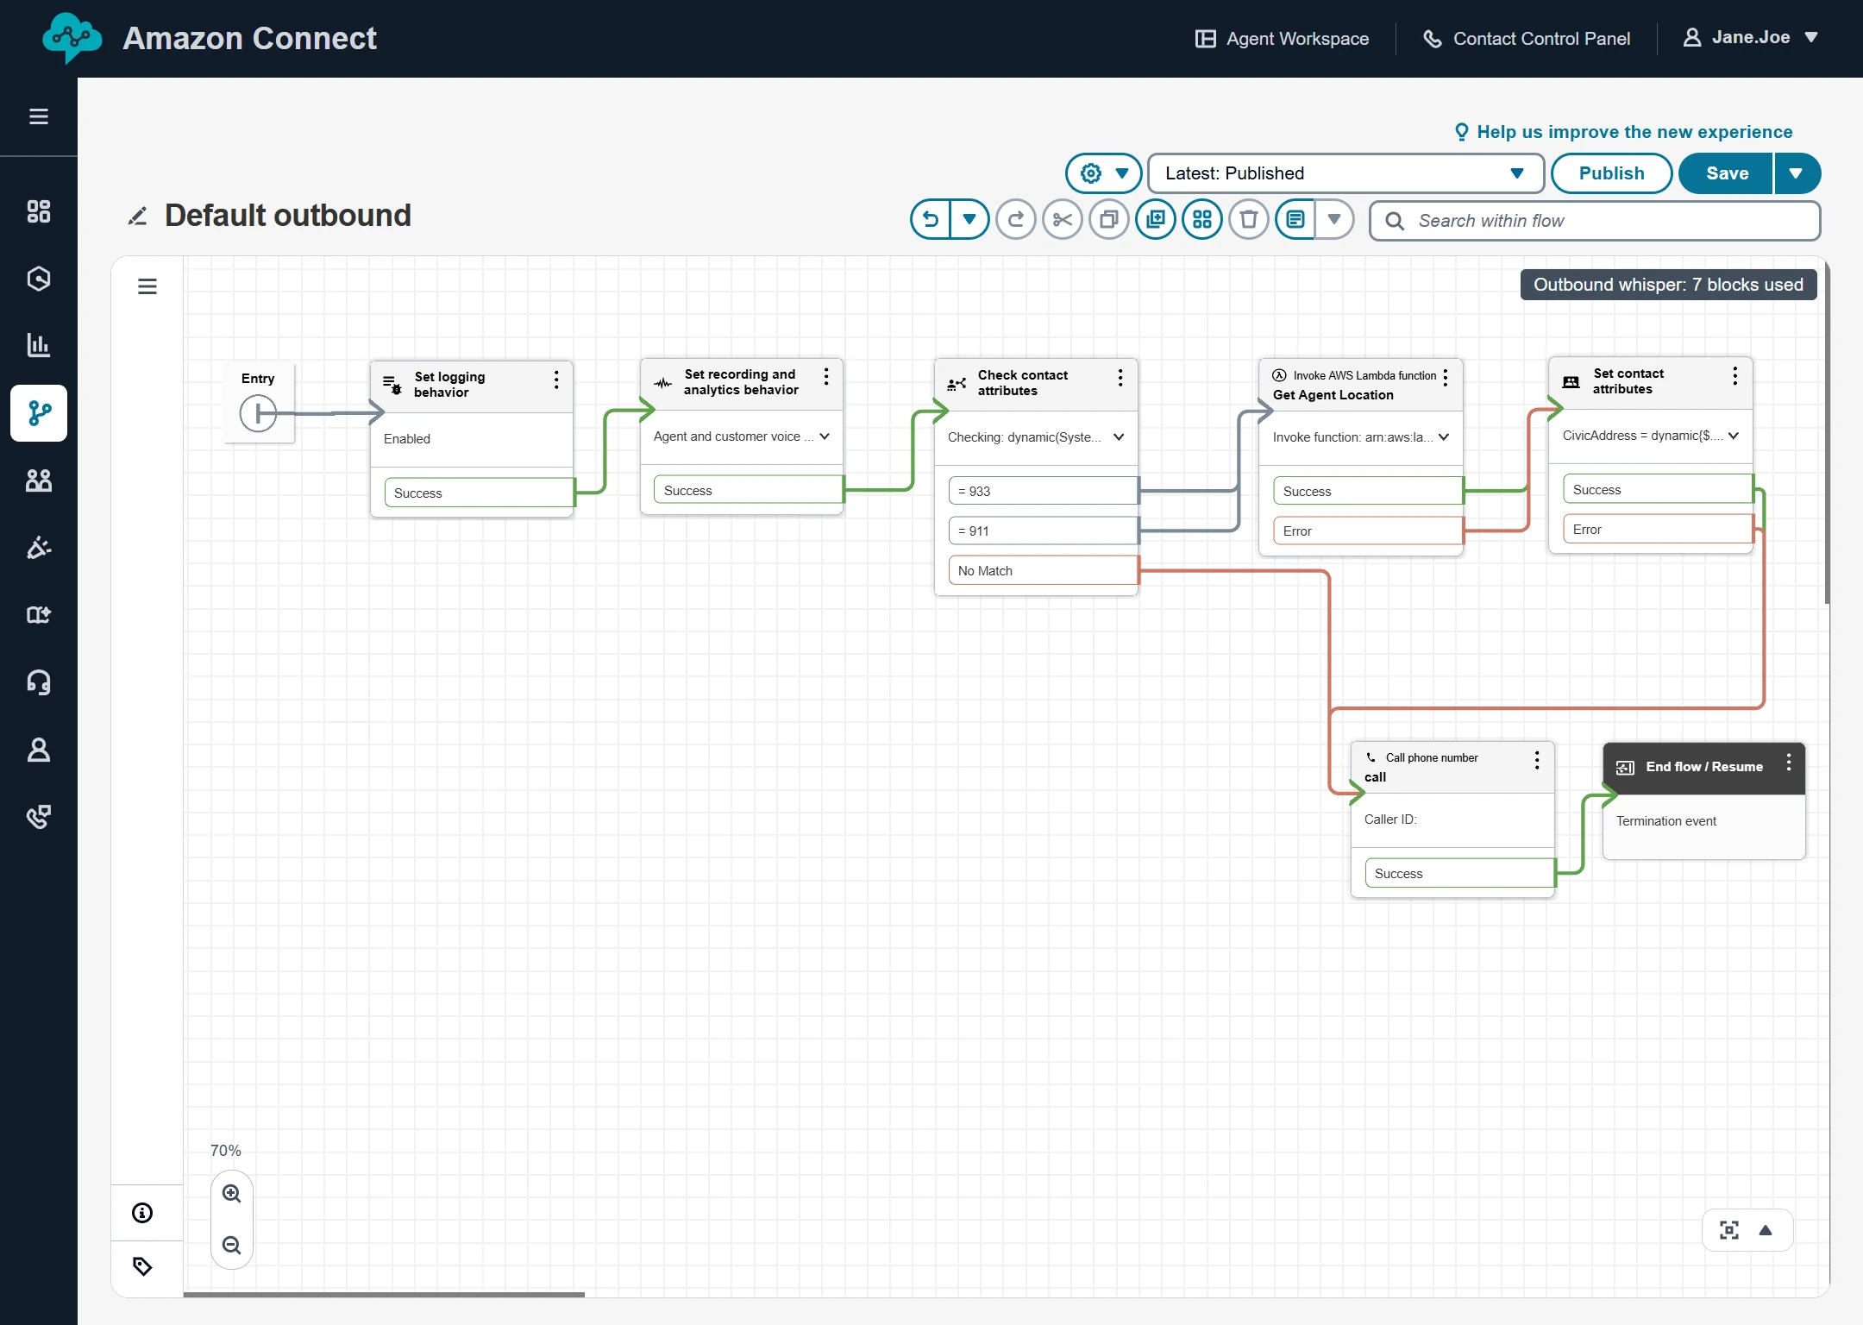Click the Search within flow field
Viewport: 1863px width, 1325px height.
tap(1596, 221)
